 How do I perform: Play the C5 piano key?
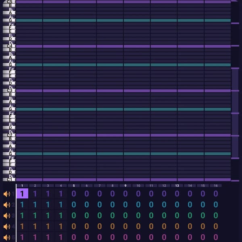(x=9, y=2)
